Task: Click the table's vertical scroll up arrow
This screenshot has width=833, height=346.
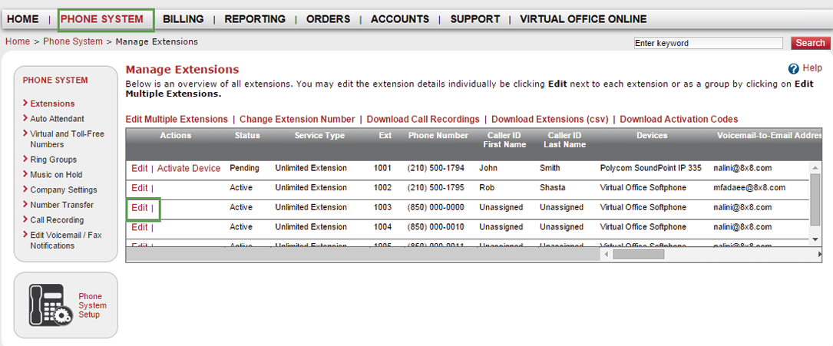Action: (x=815, y=168)
